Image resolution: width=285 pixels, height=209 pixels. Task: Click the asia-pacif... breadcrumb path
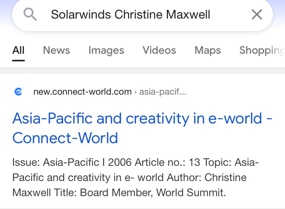(163, 92)
